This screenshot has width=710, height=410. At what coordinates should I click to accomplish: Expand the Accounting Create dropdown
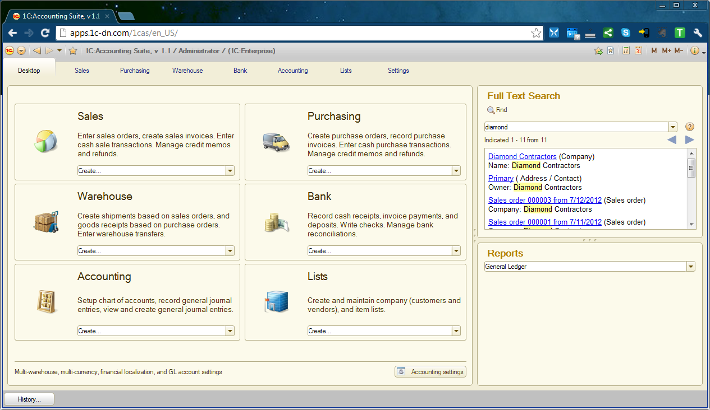(x=230, y=331)
